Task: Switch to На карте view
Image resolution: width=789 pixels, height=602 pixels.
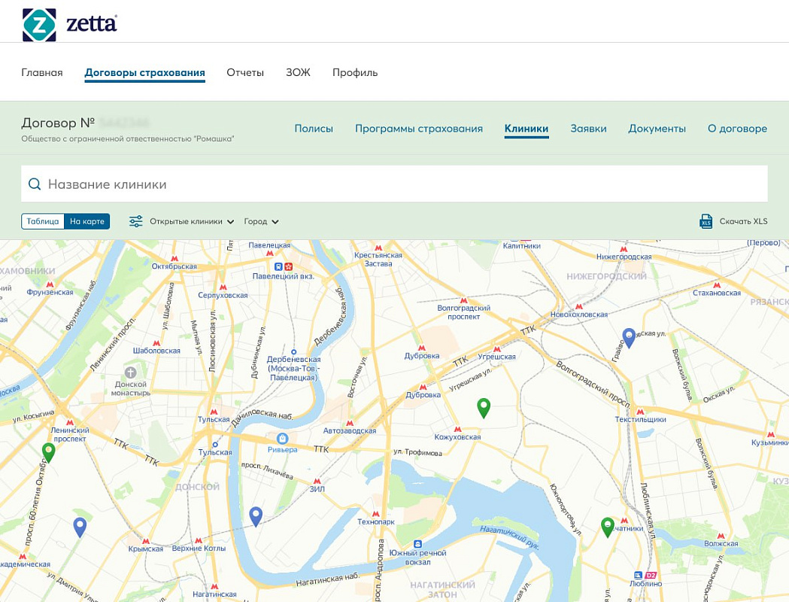Action: click(87, 221)
